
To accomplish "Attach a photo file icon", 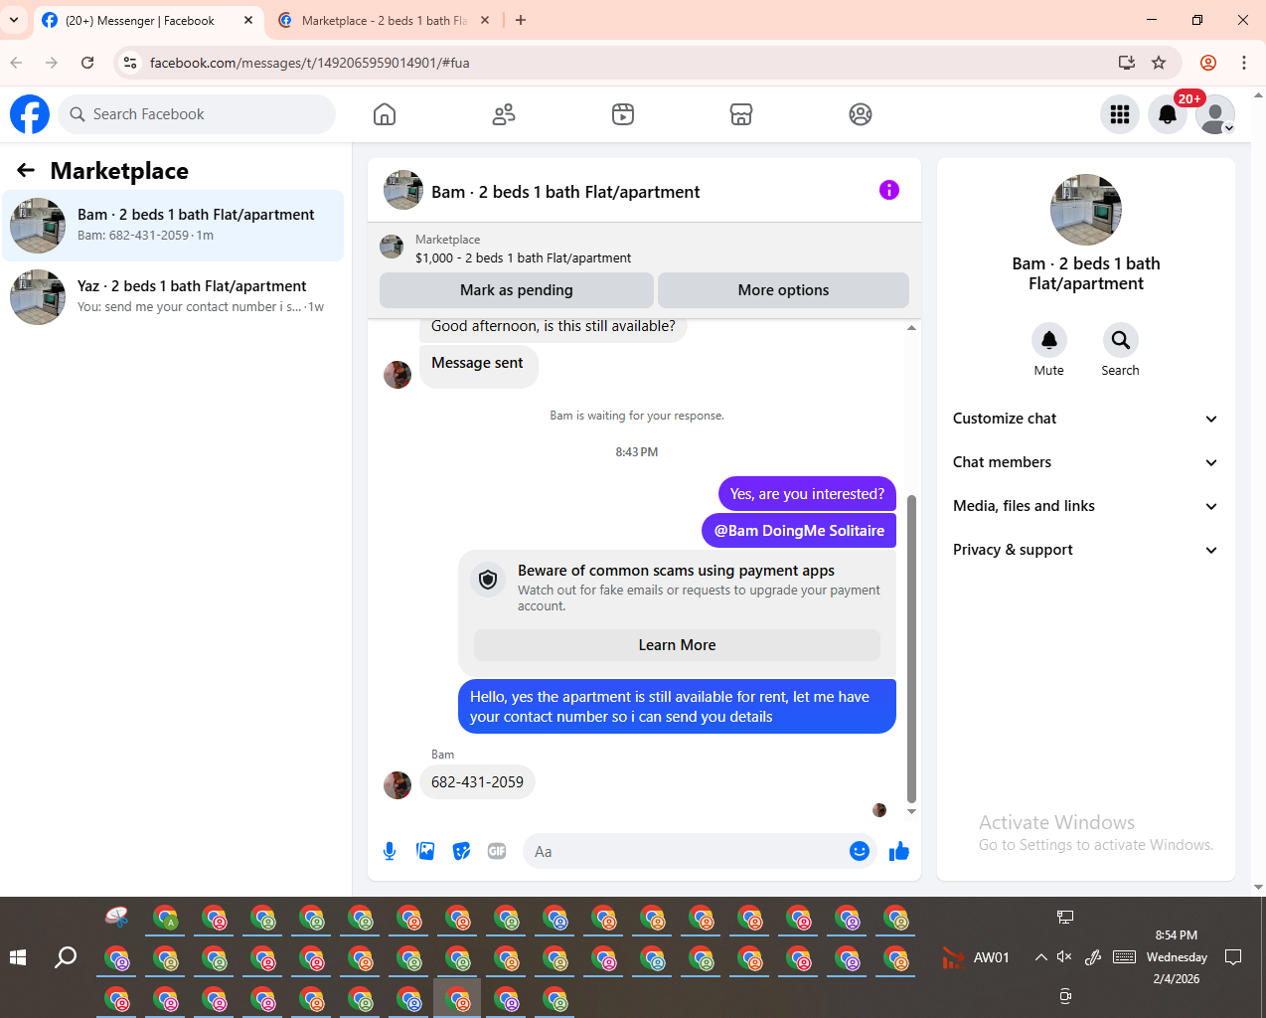I will point(425,851).
